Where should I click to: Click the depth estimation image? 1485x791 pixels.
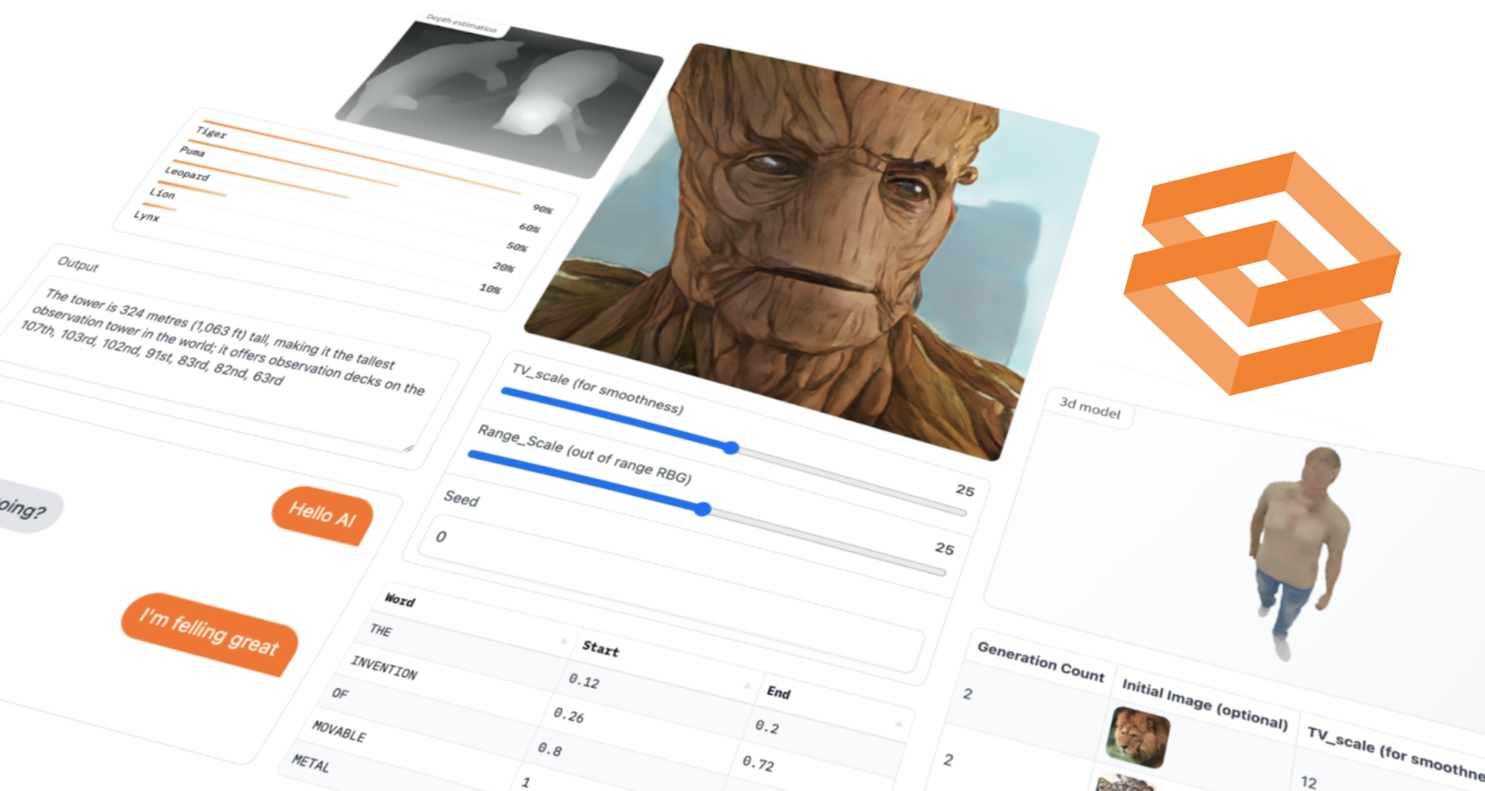click(x=500, y=97)
